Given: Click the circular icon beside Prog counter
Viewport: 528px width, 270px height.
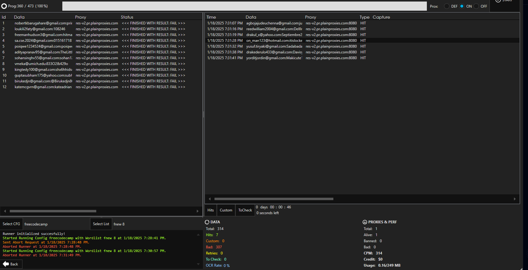Looking at the screenshot, I should point(4,6).
